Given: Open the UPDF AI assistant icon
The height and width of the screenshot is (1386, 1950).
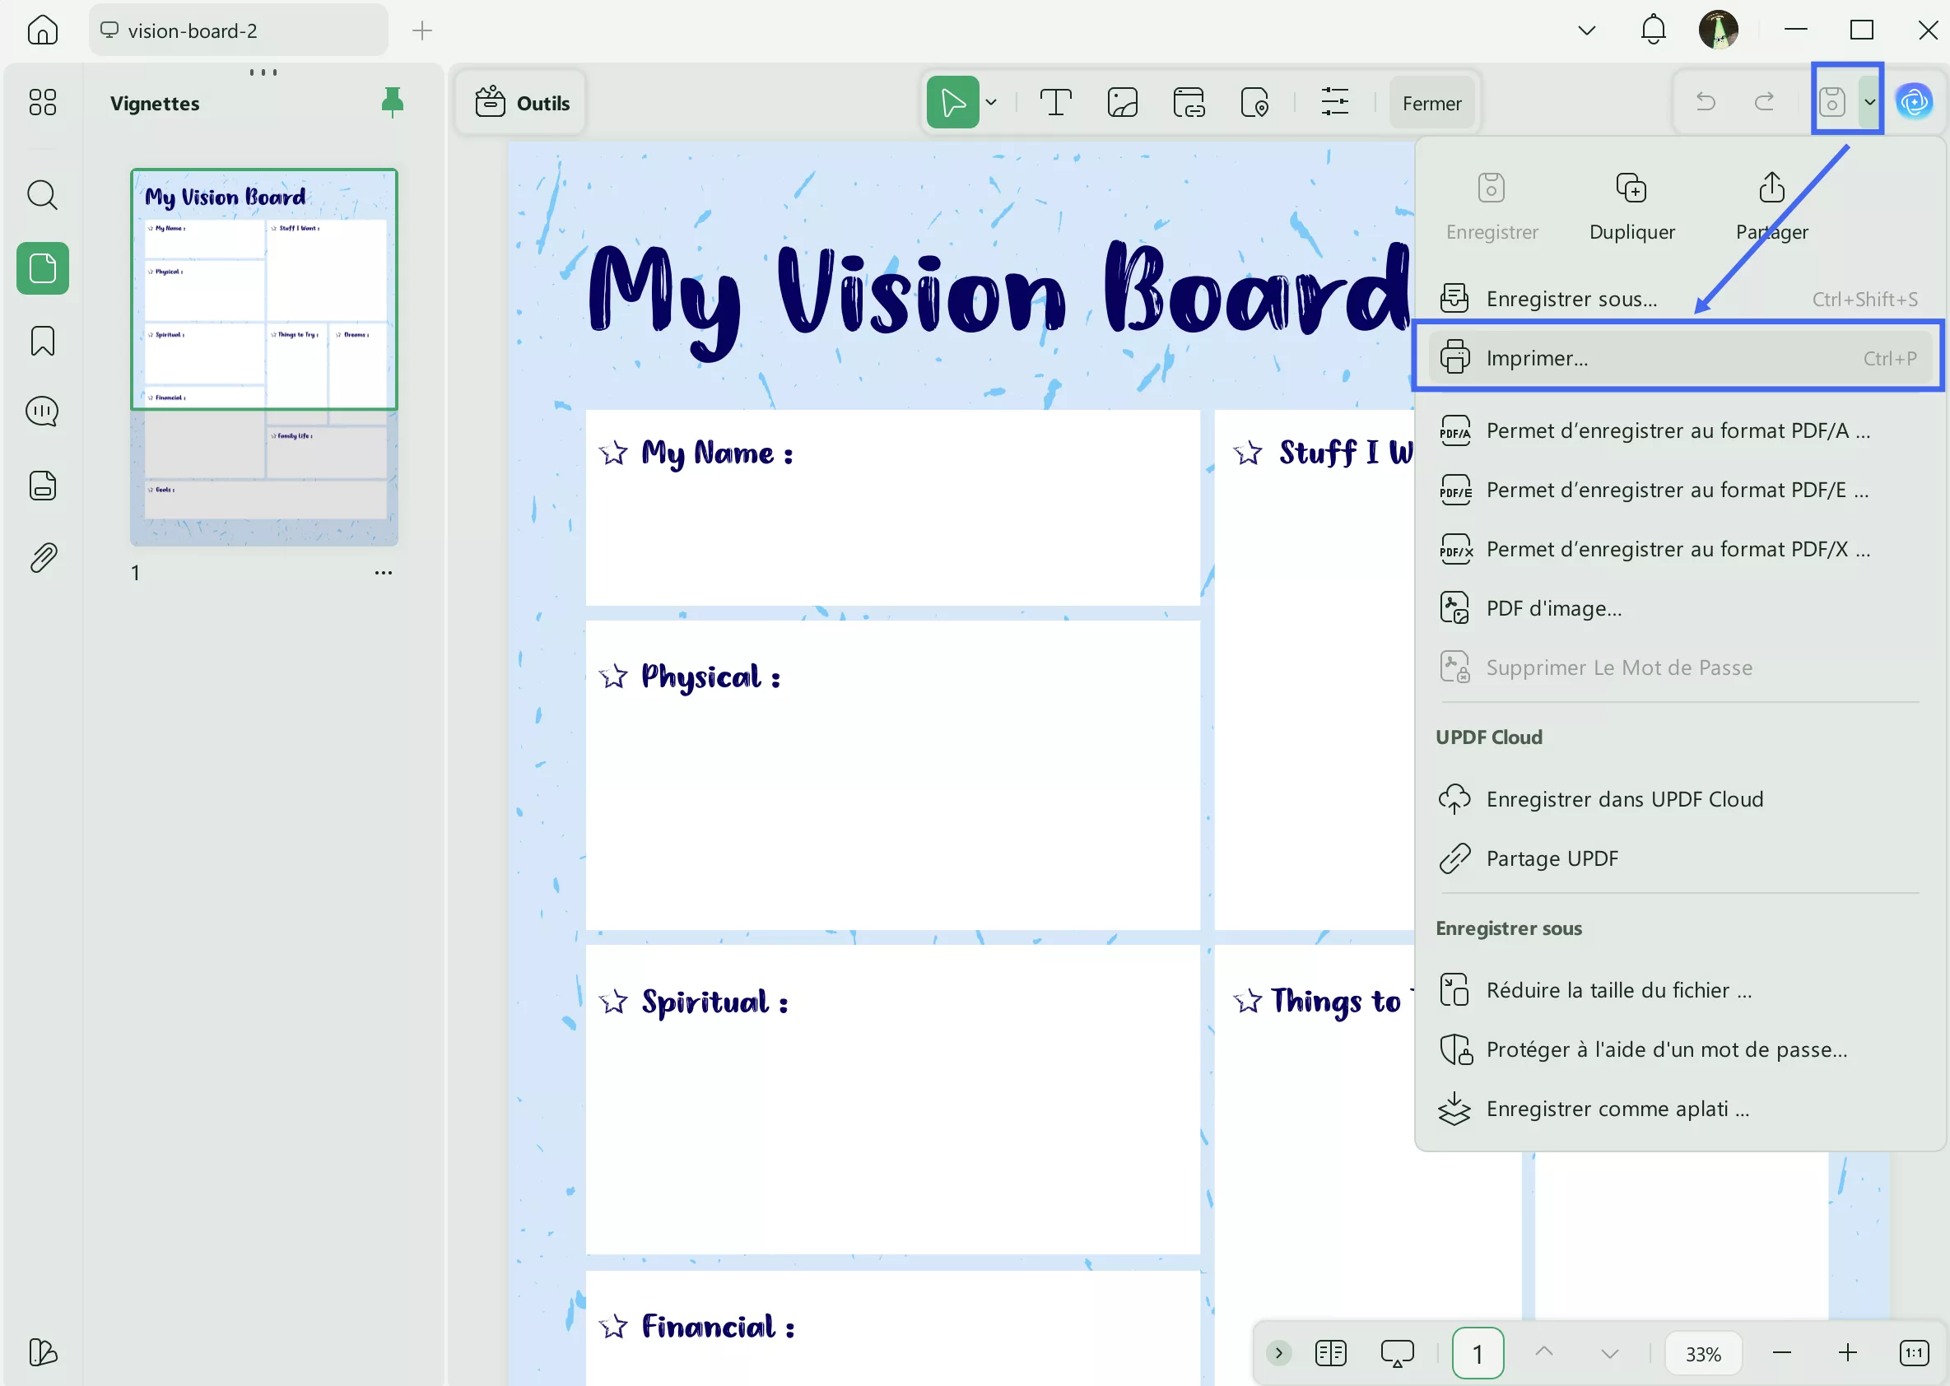Looking at the screenshot, I should tap(1914, 102).
